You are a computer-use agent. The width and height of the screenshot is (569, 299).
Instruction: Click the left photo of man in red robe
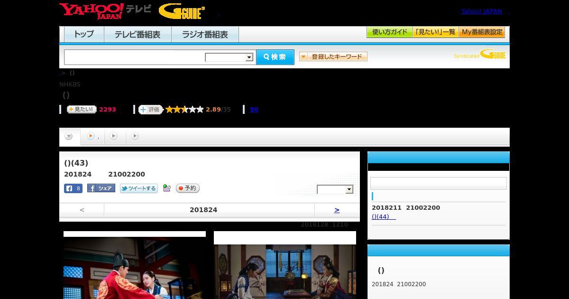click(135, 268)
